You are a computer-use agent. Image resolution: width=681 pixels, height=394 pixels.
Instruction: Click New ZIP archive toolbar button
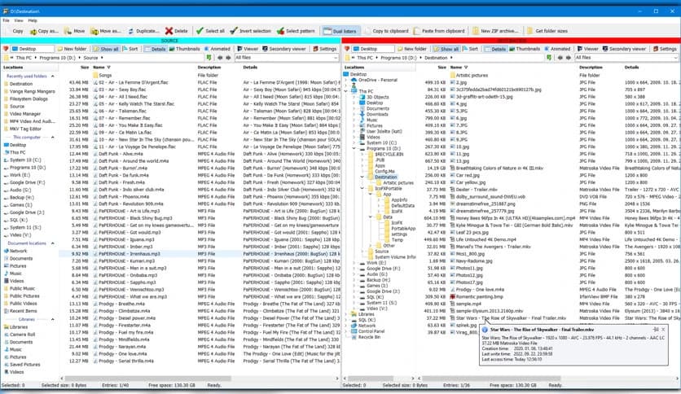495,30
